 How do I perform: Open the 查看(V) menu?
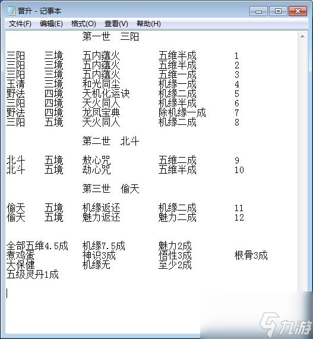(x=116, y=24)
